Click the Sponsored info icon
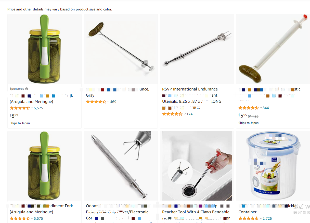The width and height of the screenshot is (310, 223). 27,89
